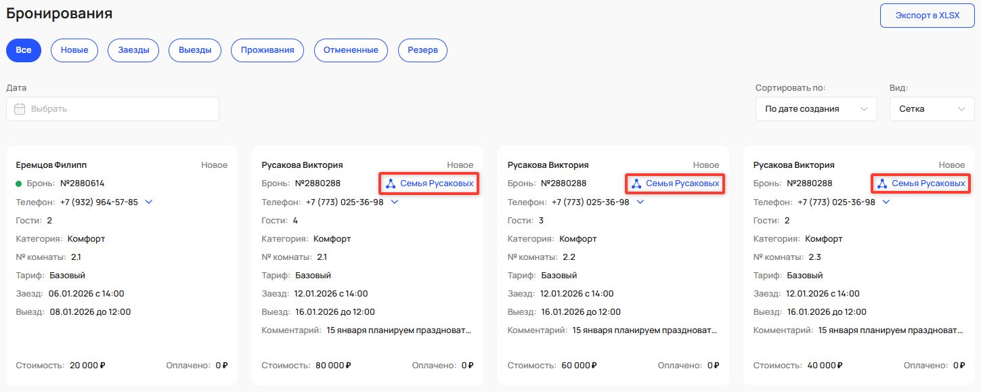The image size is (981, 392).
Task: Select the 'Все' filter tab
Action: click(24, 50)
